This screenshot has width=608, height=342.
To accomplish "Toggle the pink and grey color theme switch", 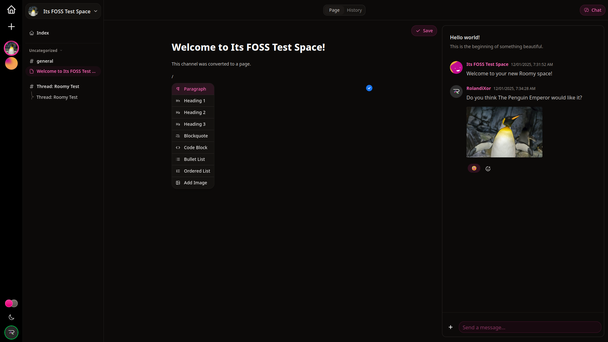I will 11,303.
